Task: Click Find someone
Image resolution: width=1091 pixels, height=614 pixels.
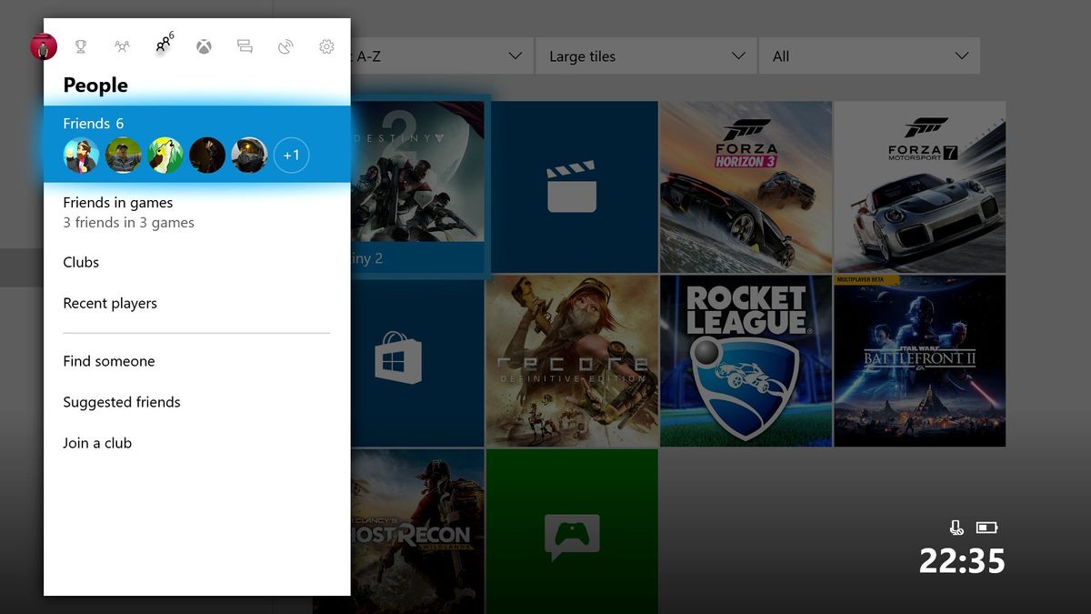Action: 108,361
